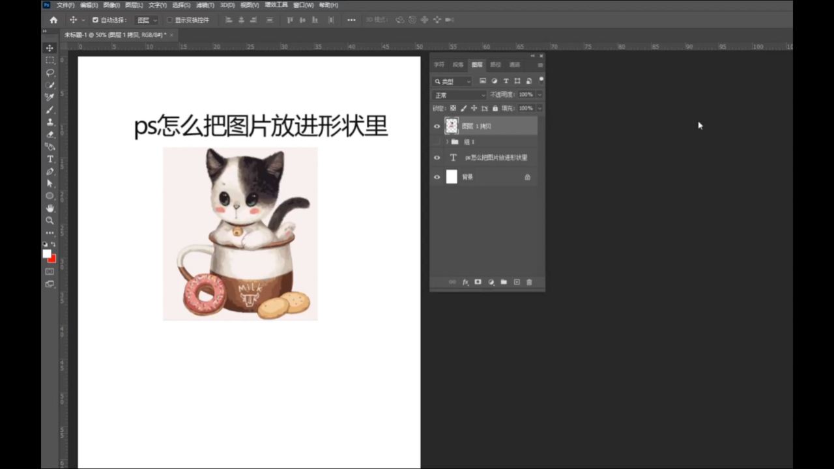
Task: Toggle lock transparent pixels icon
Action: (453, 108)
